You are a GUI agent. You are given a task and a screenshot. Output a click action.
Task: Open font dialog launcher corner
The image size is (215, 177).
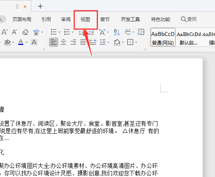point(44,49)
